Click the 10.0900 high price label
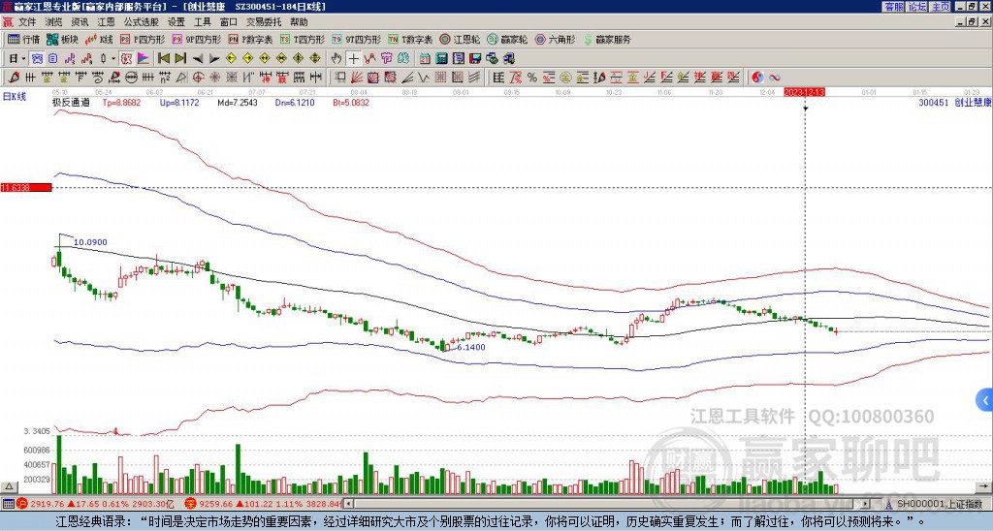The height and width of the screenshot is (531, 993). pos(90,242)
